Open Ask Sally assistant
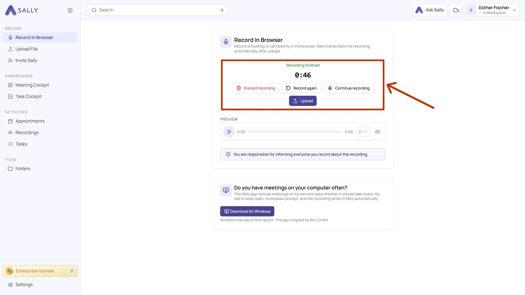The height and width of the screenshot is (295, 525). point(430,10)
